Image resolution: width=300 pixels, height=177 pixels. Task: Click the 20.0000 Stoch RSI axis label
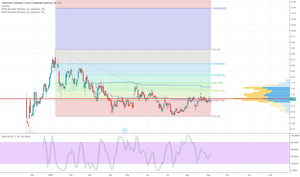click(x=295, y=163)
